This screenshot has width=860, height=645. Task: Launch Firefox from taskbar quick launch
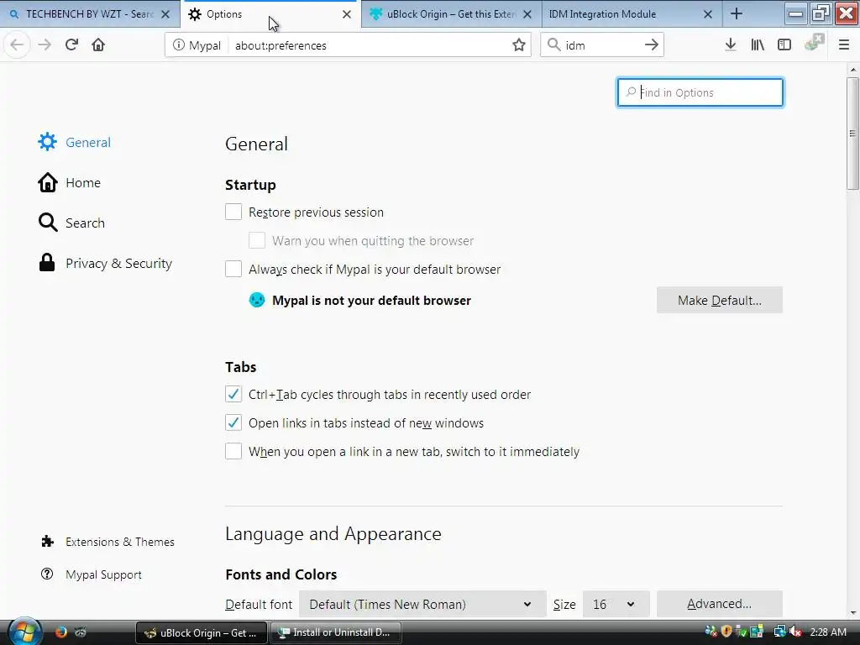(x=60, y=632)
